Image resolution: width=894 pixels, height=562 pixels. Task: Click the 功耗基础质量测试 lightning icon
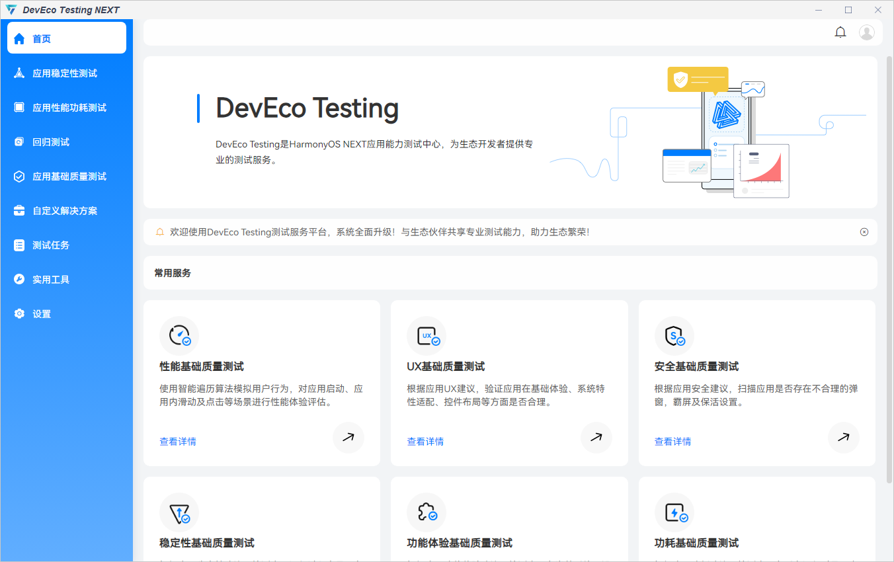tap(674, 512)
